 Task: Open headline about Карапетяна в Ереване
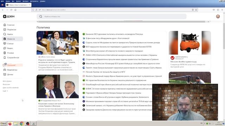point(122,59)
